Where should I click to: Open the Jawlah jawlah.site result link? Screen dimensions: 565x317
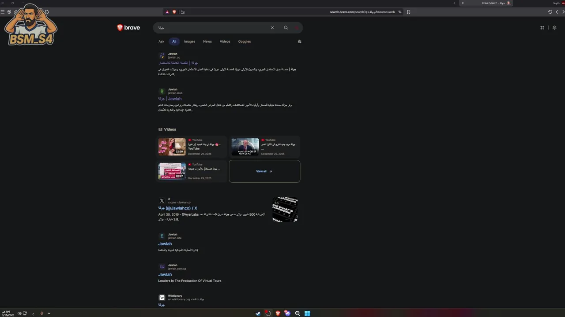click(165, 244)
